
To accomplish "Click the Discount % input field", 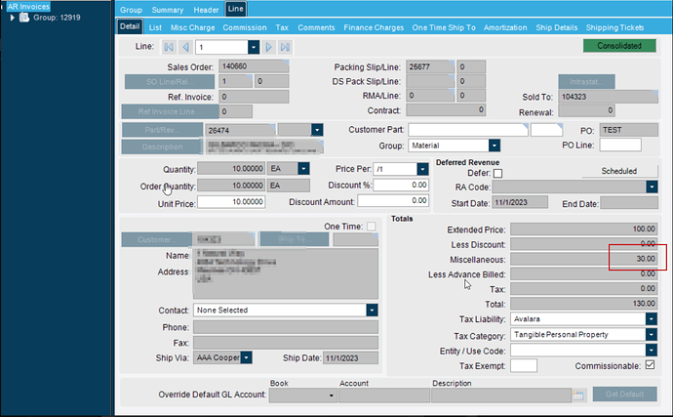I will [401, 185].
